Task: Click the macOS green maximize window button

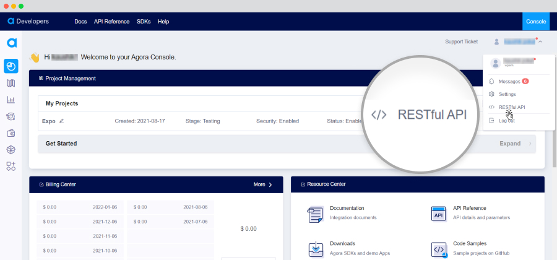Action: 21,6
